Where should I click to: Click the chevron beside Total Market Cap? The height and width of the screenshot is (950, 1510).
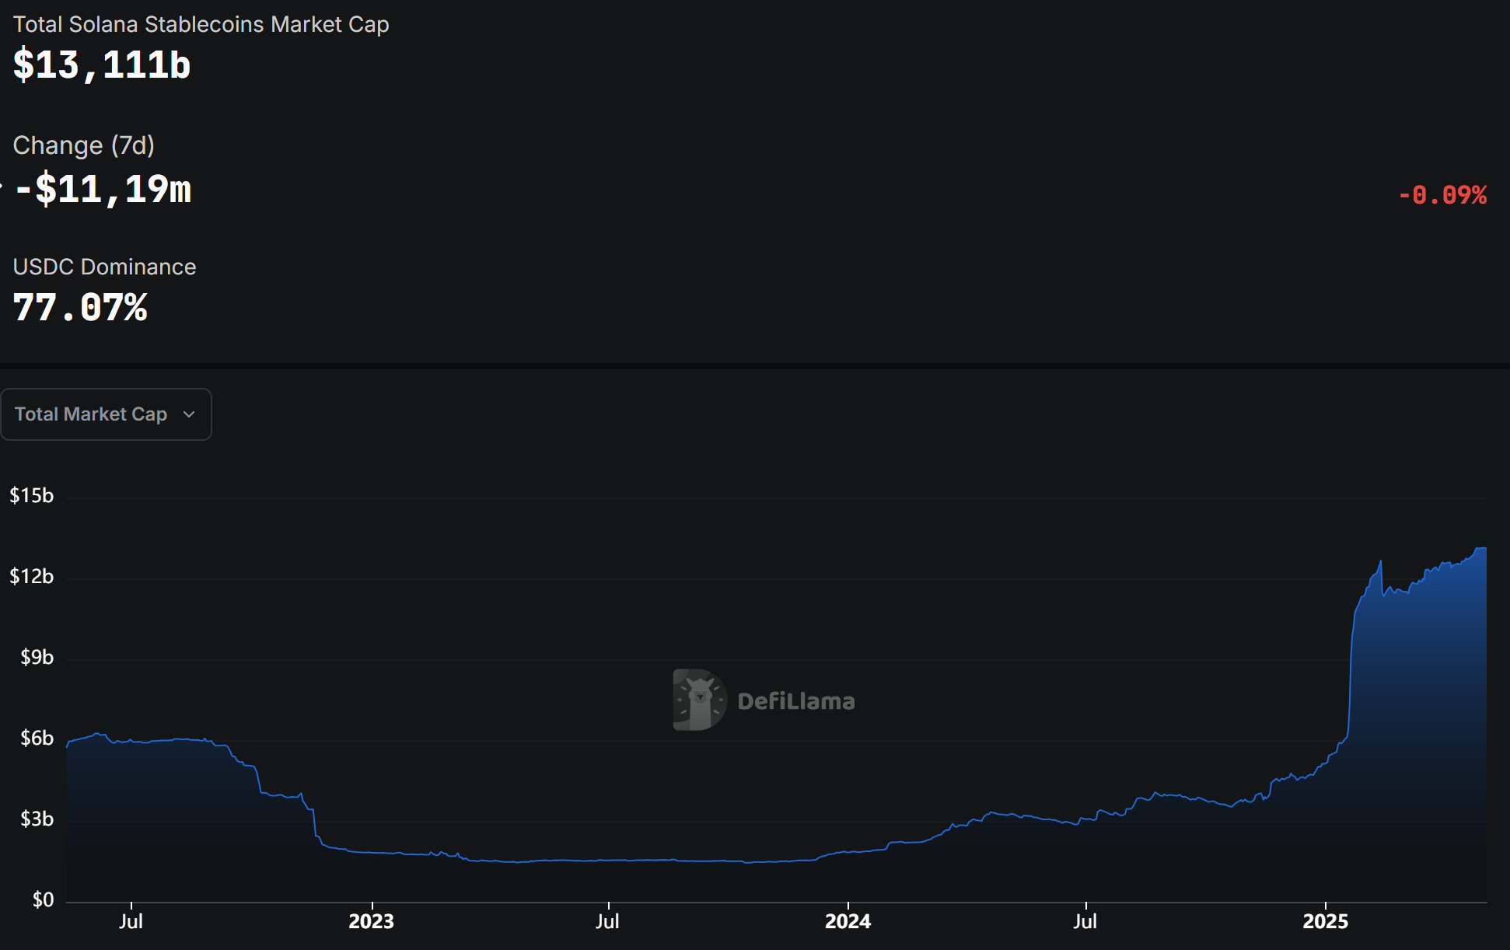pos(189,414)
